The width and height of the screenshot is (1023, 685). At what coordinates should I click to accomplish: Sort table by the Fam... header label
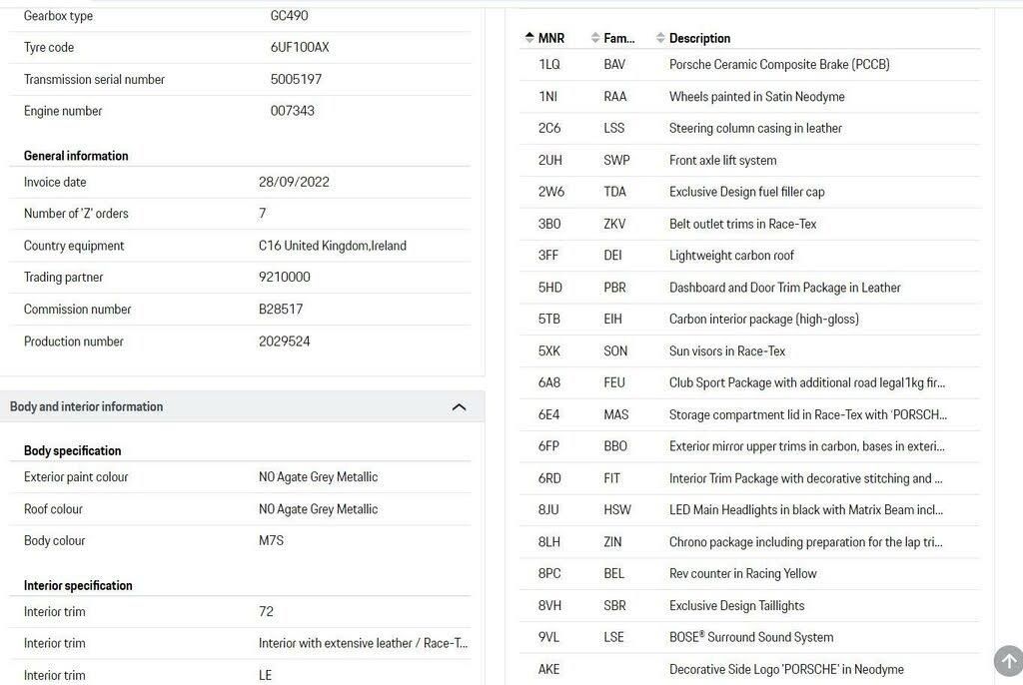point(618,38)
